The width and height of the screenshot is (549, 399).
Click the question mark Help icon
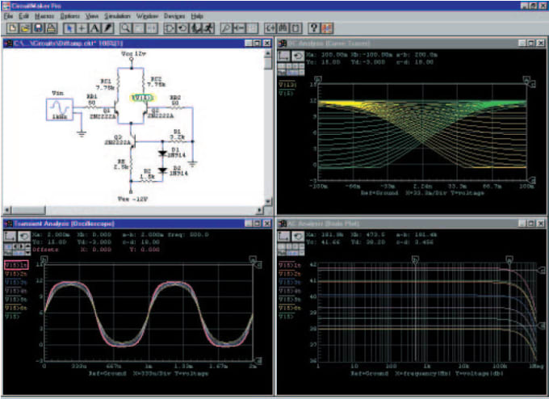coord(314,28)
